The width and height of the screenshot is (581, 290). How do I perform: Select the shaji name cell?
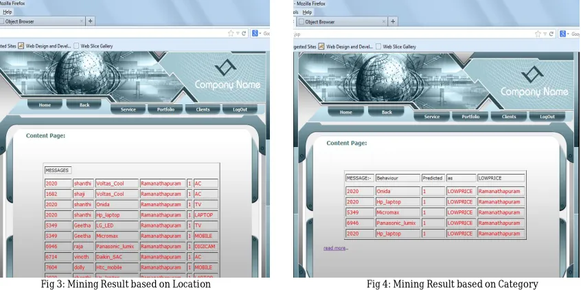point(83,194)
